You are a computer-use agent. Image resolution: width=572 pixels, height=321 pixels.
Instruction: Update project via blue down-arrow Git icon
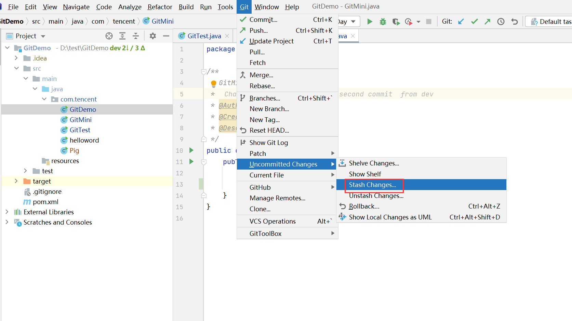(461, 21)
